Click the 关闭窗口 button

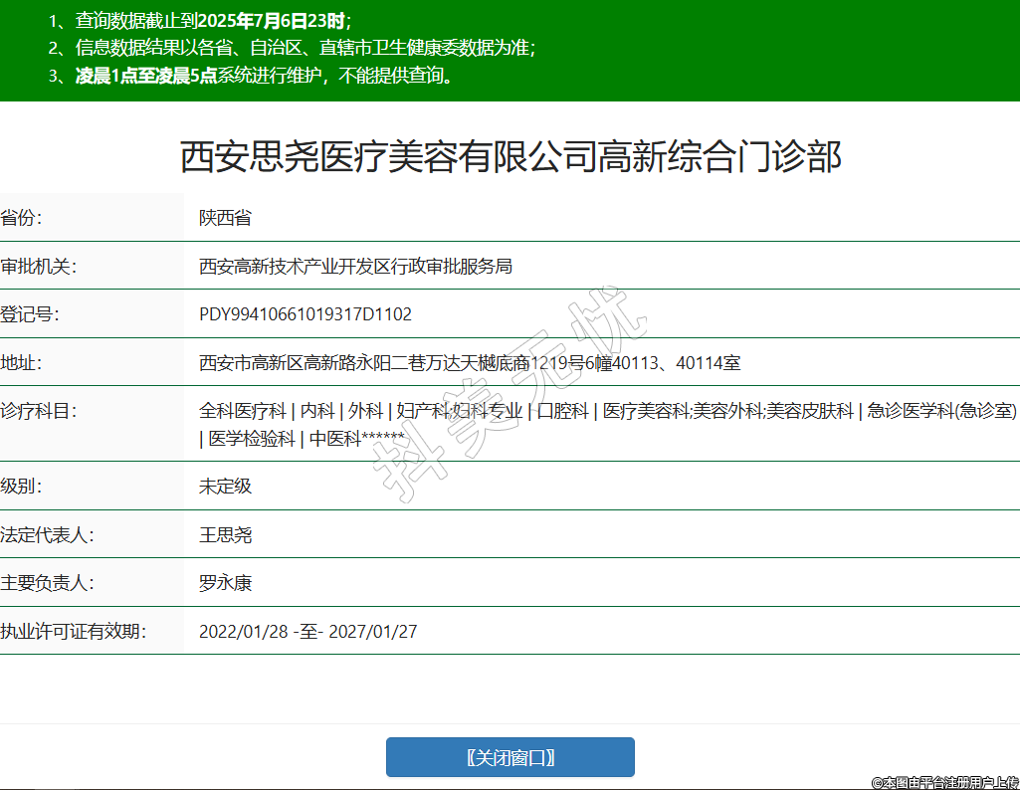coord(510,757)
